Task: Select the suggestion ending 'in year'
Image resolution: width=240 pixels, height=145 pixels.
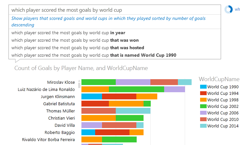Action: click(x=68, y=33)
